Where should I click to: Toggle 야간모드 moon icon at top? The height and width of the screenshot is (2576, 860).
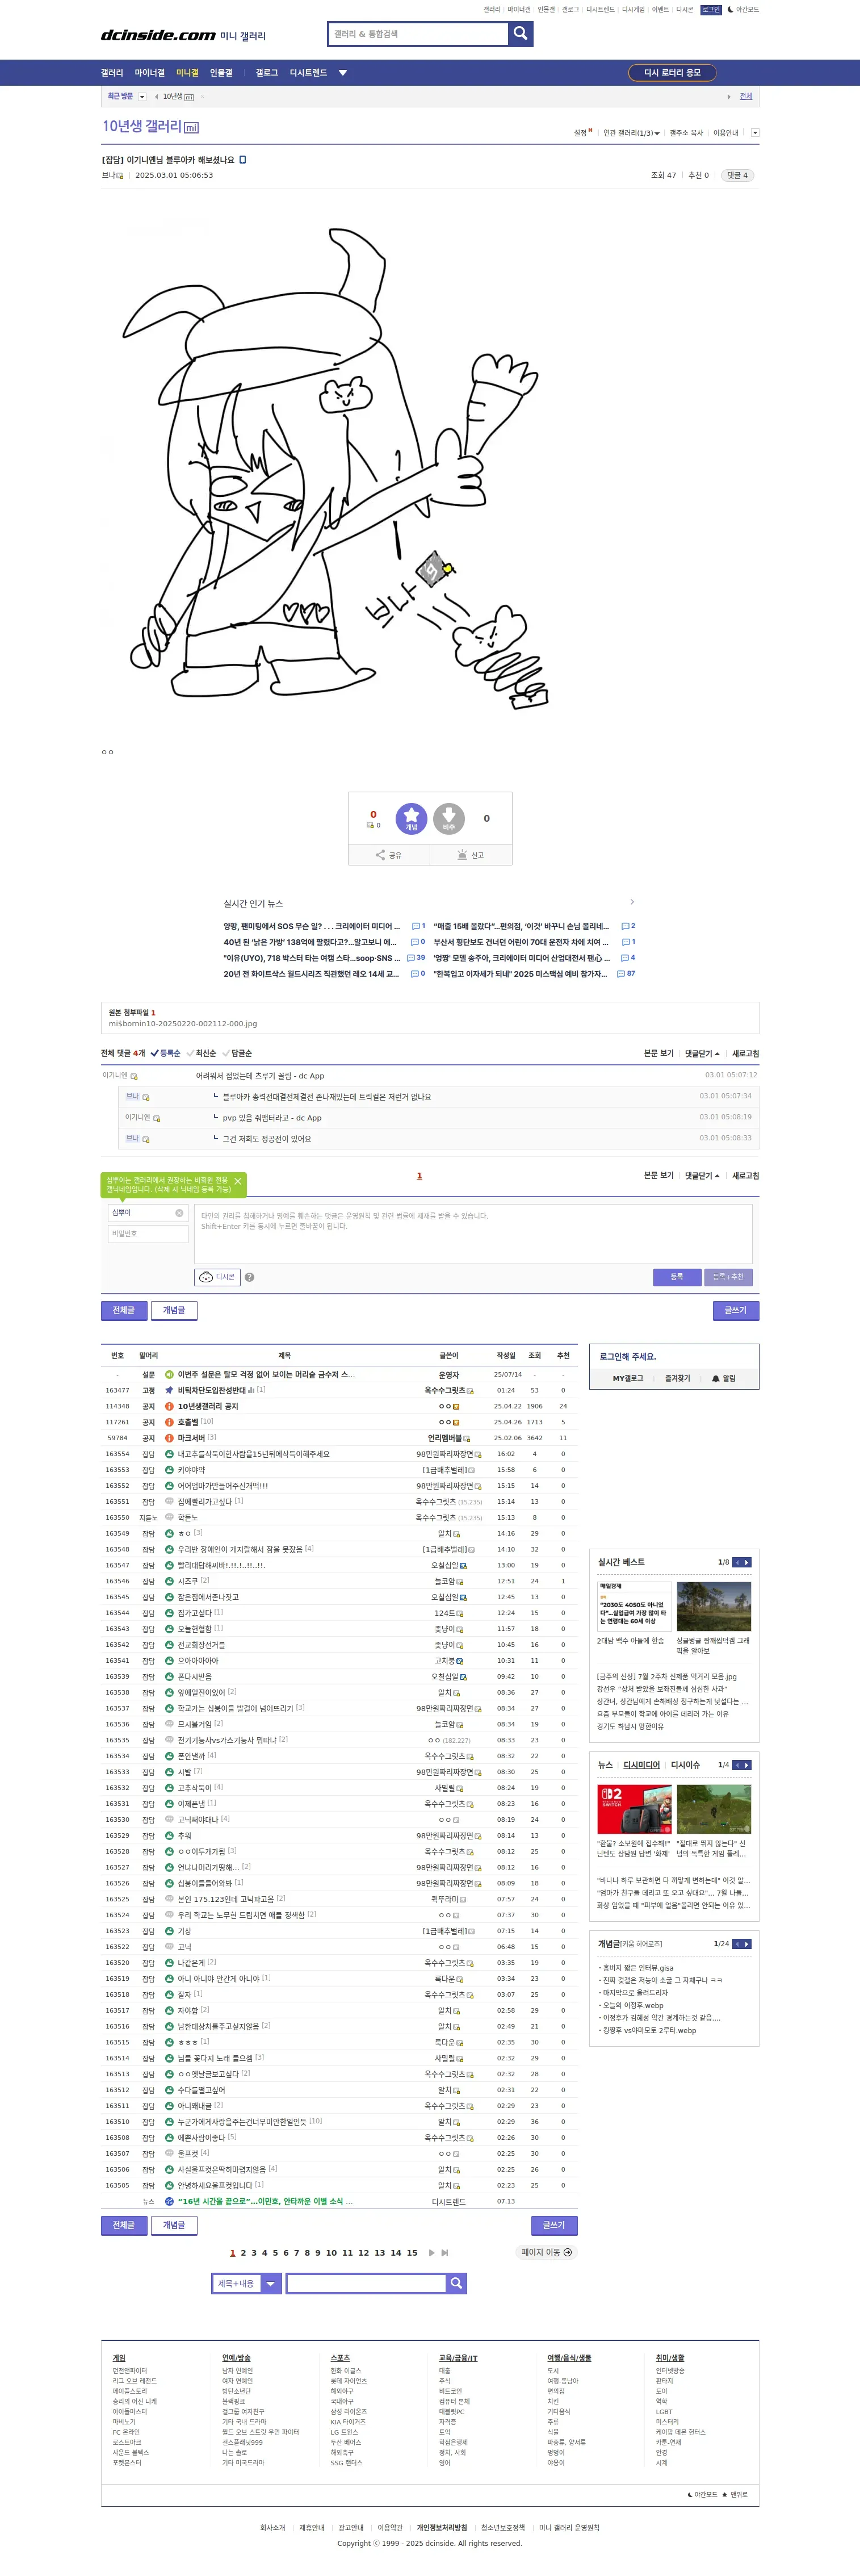(743, 10)
